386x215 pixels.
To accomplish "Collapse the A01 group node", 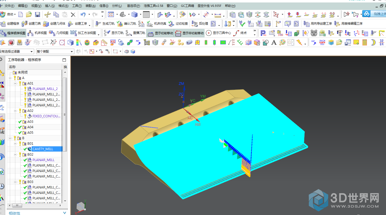I will (x=16, y=83).
